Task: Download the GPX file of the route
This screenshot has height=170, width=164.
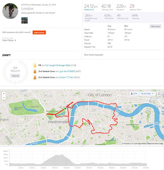Action: pyautogui.click(x=134, y=93)
